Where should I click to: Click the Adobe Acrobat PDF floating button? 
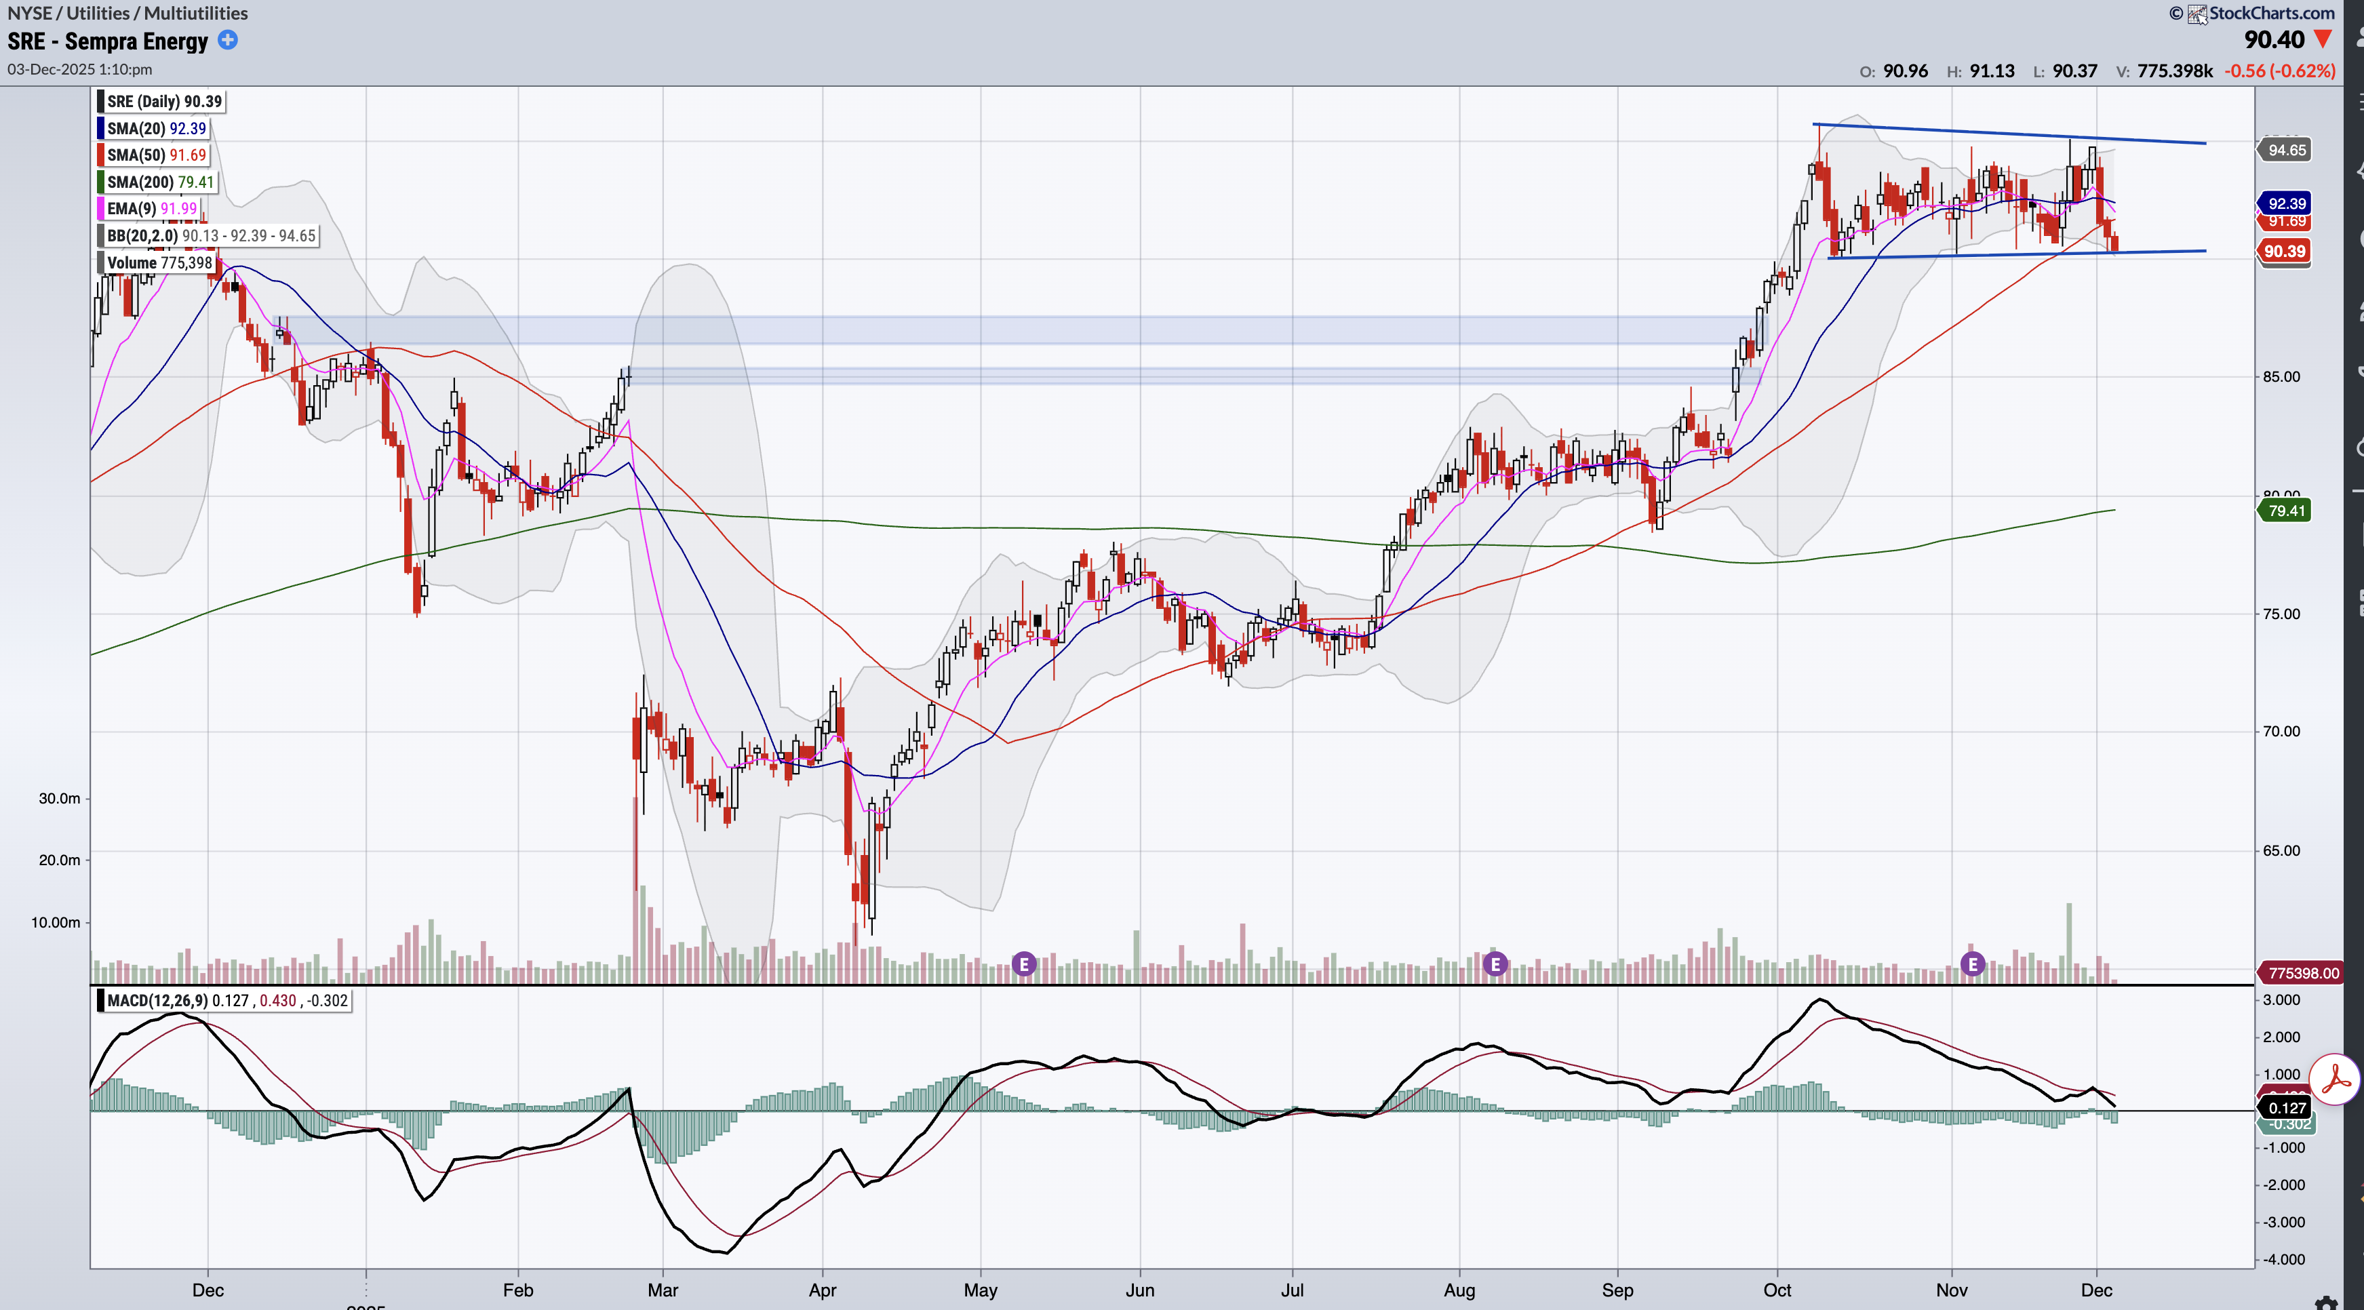2335,1079
